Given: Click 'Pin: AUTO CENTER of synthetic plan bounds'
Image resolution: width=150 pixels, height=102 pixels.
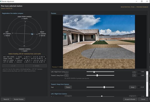Looking at the screenshot, I should 77,78.
